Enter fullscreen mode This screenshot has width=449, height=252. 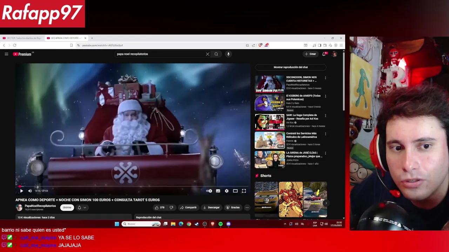tap(244, 191)
